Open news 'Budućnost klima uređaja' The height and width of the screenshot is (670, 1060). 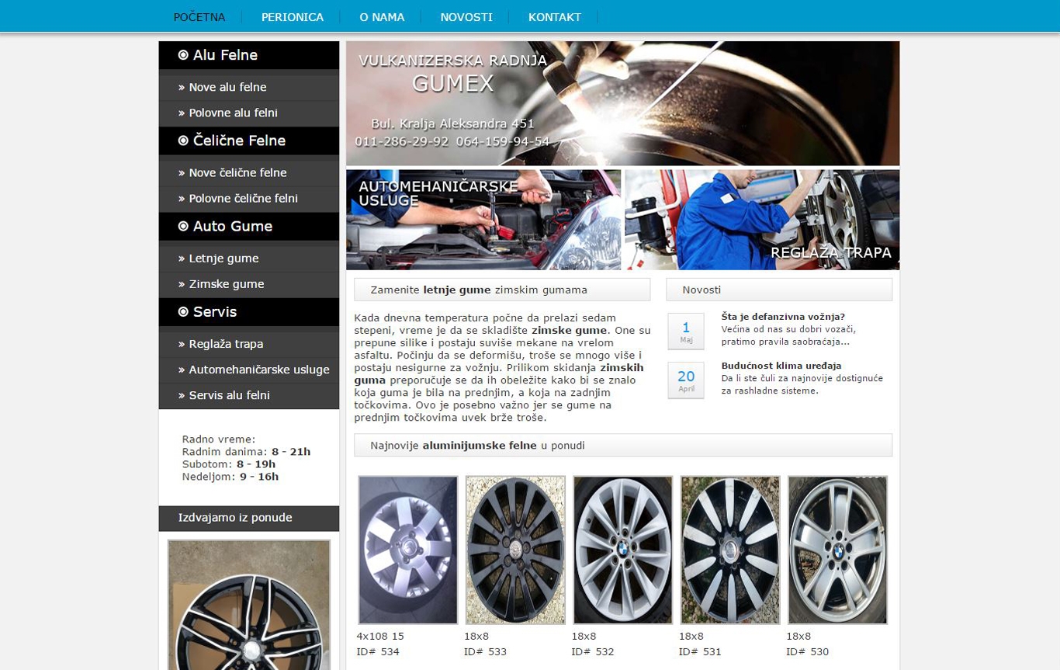click(781, 366)
